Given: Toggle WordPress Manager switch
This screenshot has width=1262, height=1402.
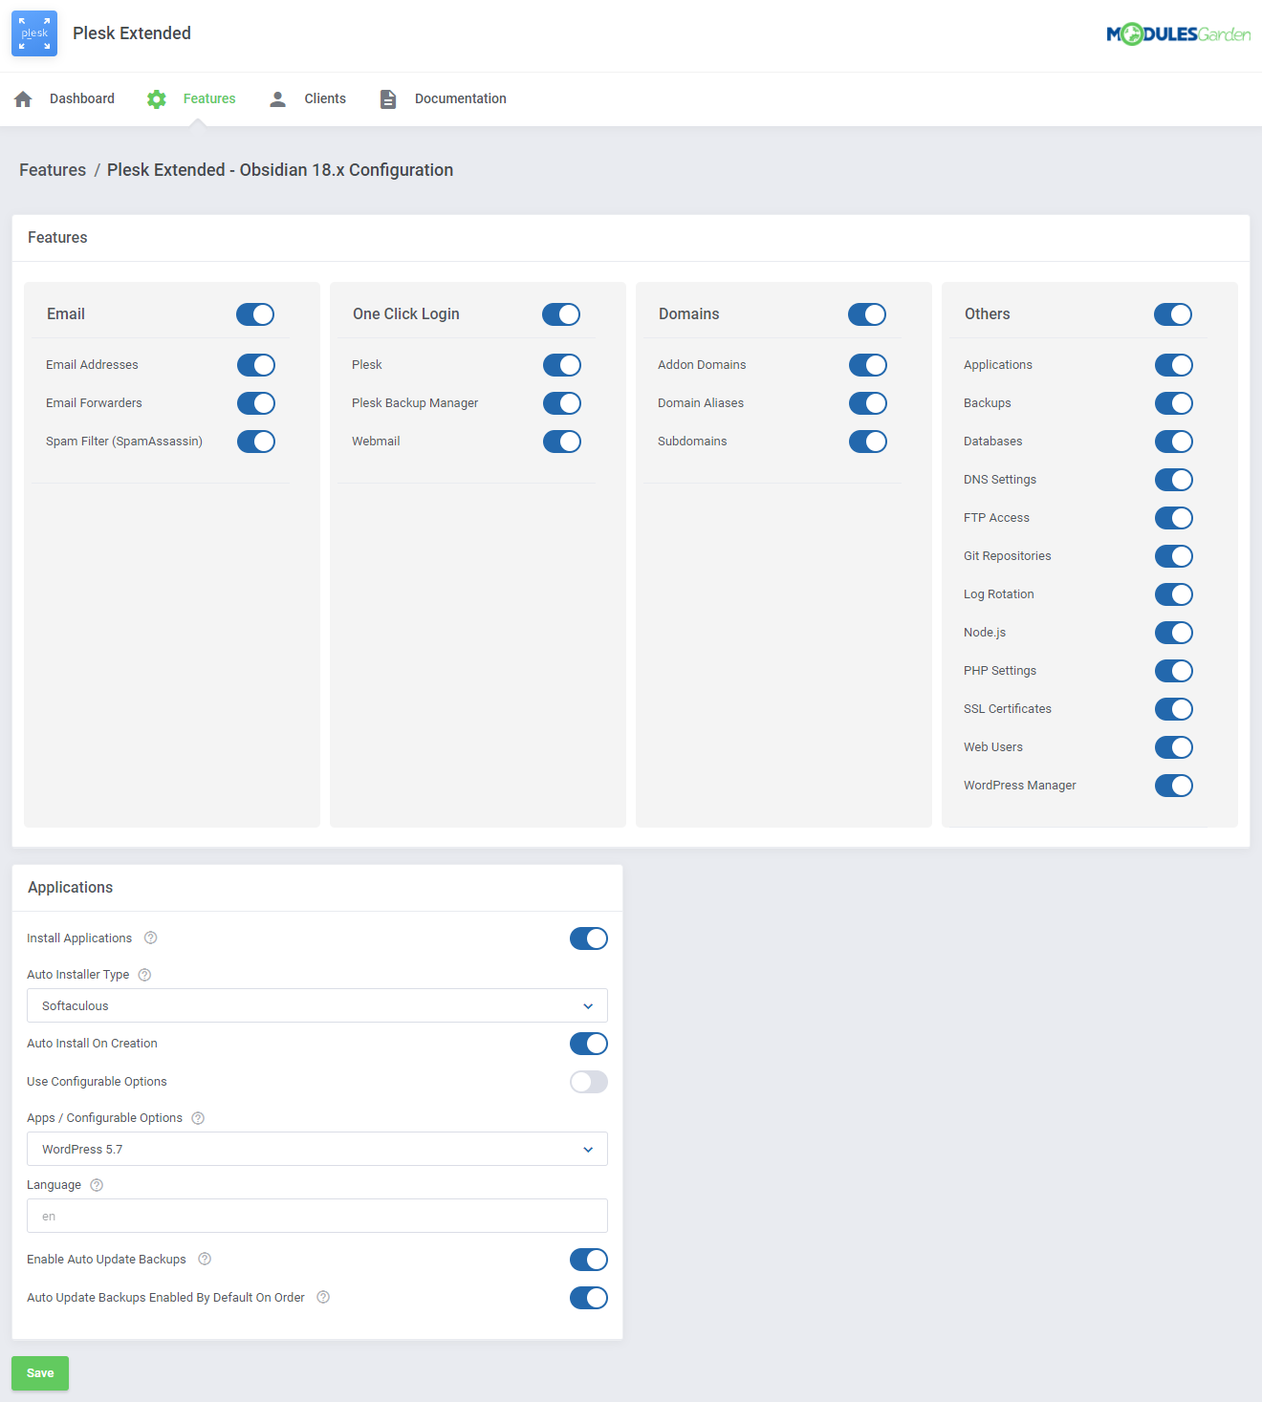Looking at the screenshot, I should 1174,786.
